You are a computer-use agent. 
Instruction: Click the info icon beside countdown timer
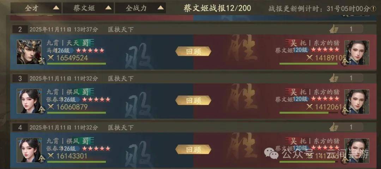(373, 9)
